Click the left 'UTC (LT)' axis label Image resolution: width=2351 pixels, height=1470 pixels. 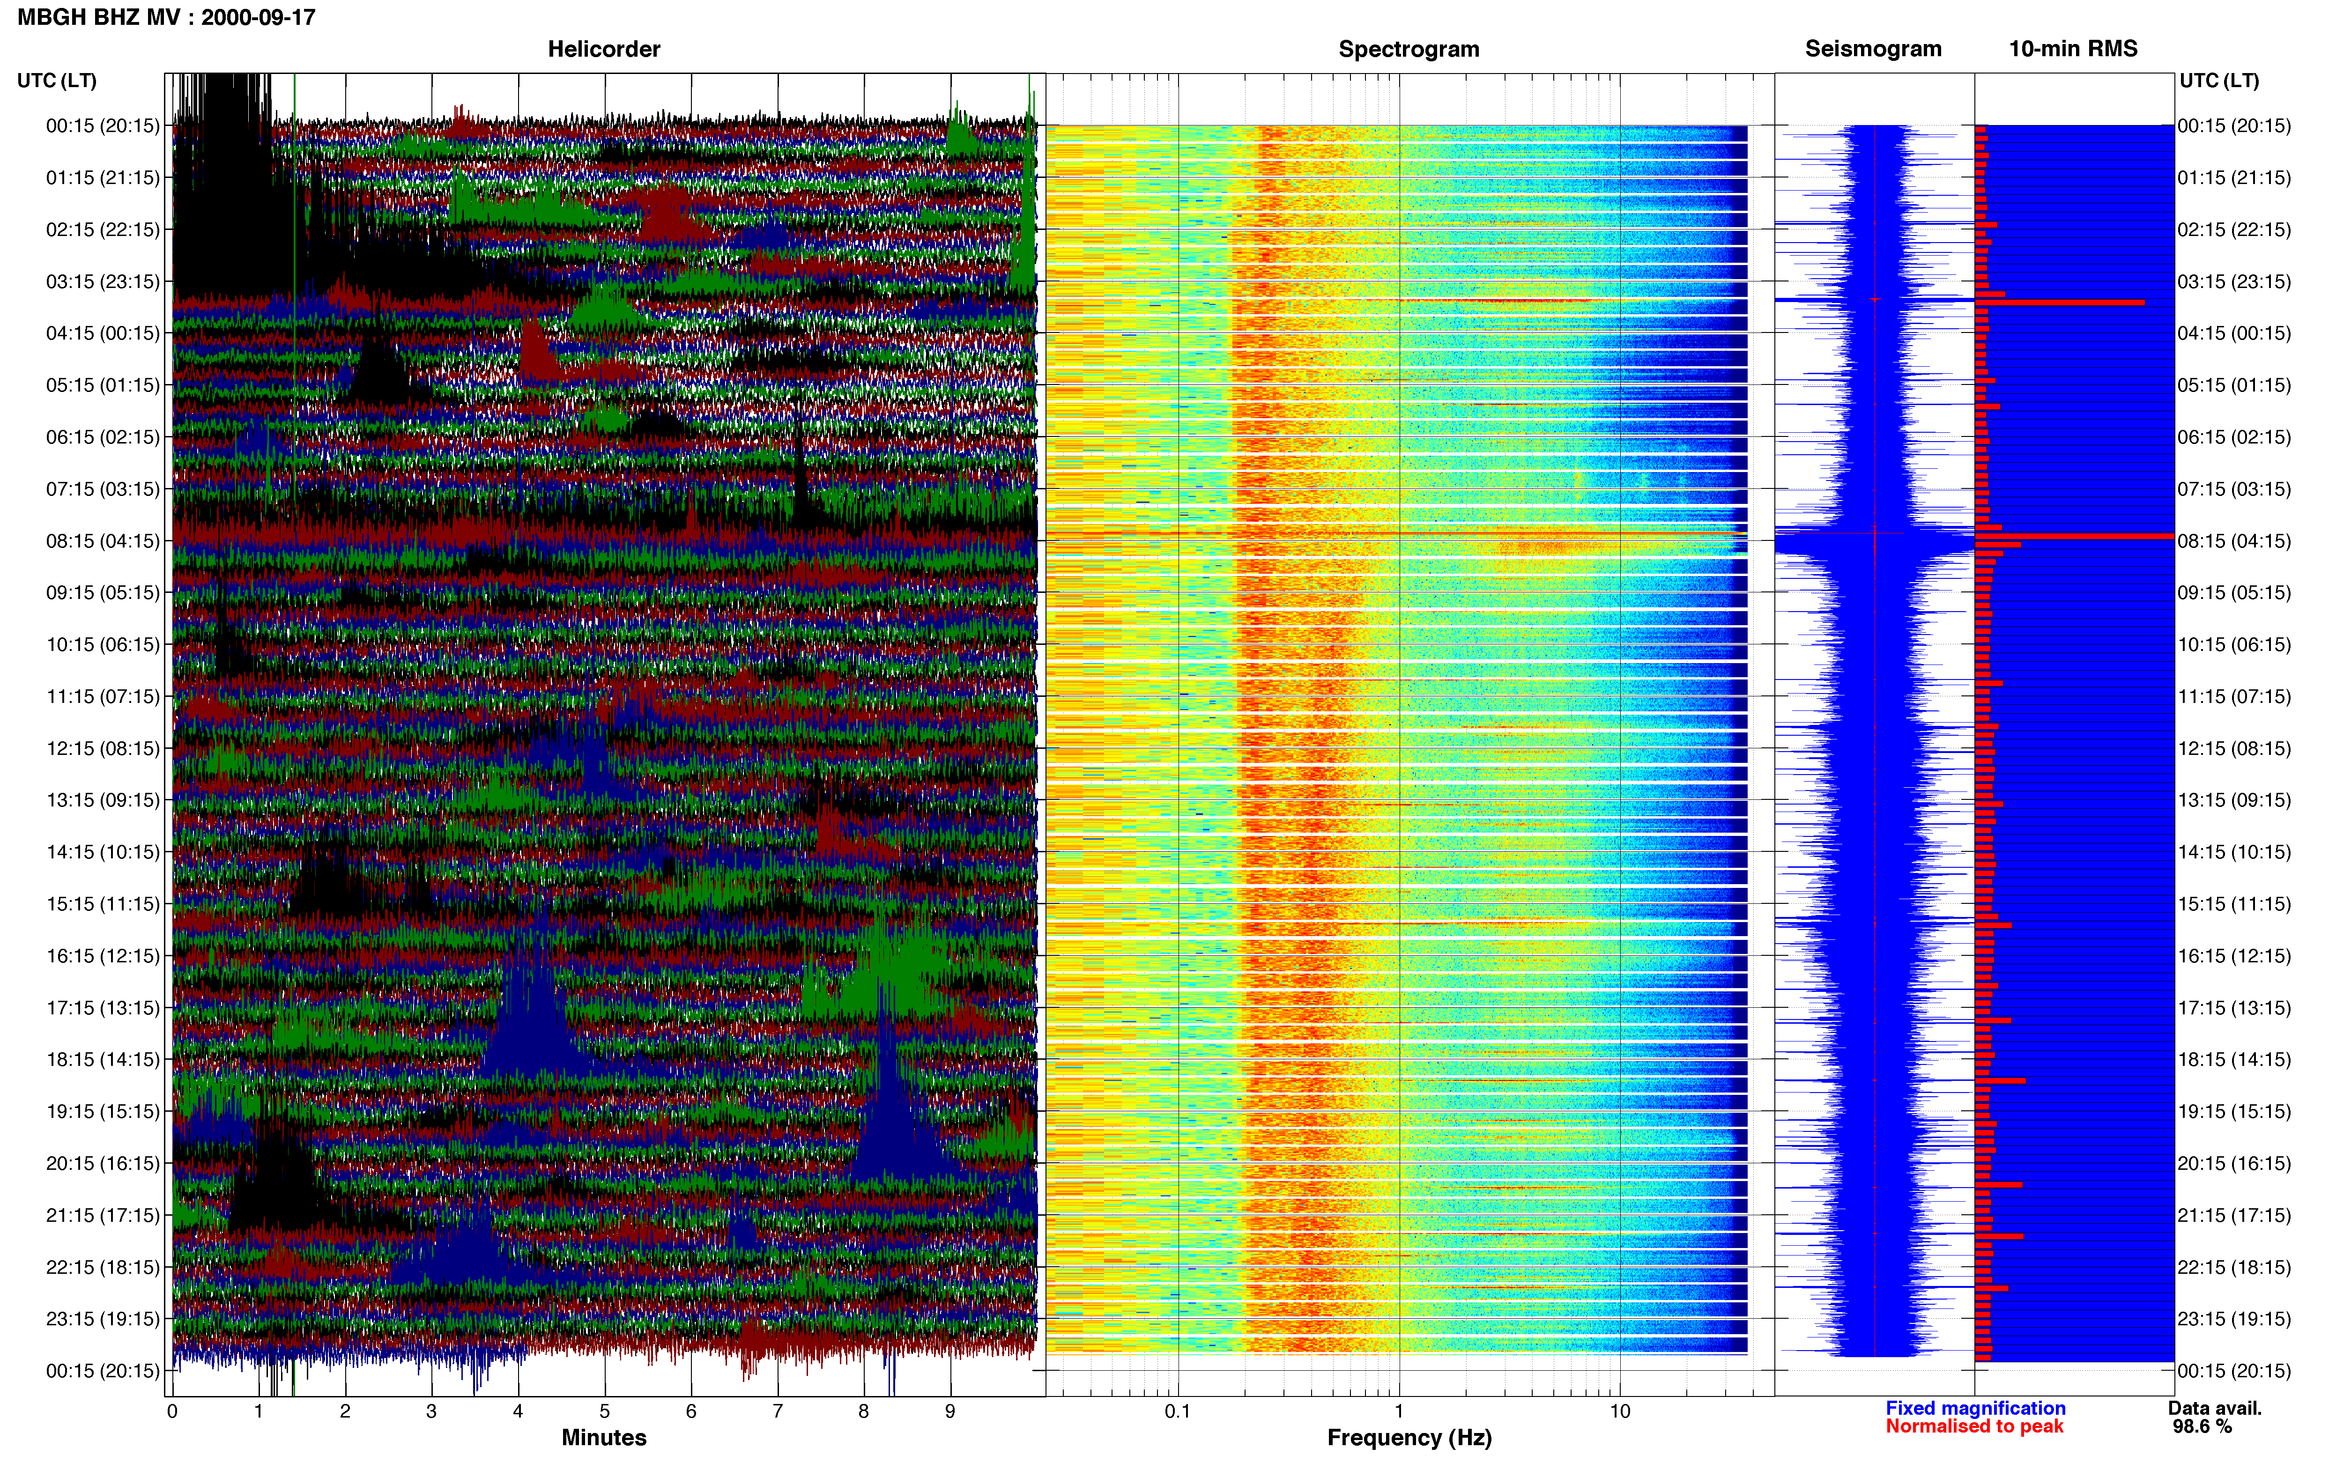coord(56,81)
